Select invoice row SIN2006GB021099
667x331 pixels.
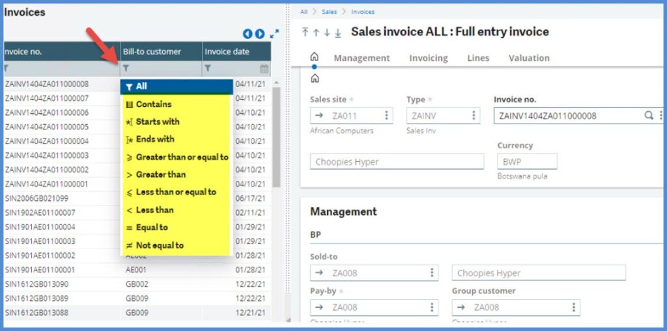click(36, 198)
